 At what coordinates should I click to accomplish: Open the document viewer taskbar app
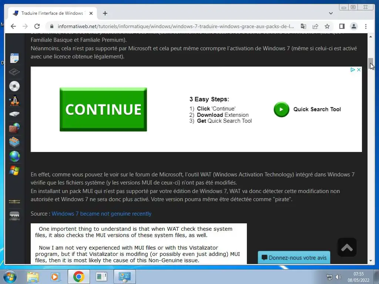(x=101, y=277)
